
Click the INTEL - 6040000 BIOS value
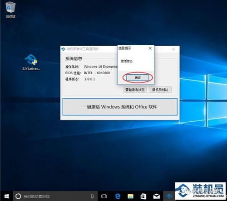pos(97,73)
